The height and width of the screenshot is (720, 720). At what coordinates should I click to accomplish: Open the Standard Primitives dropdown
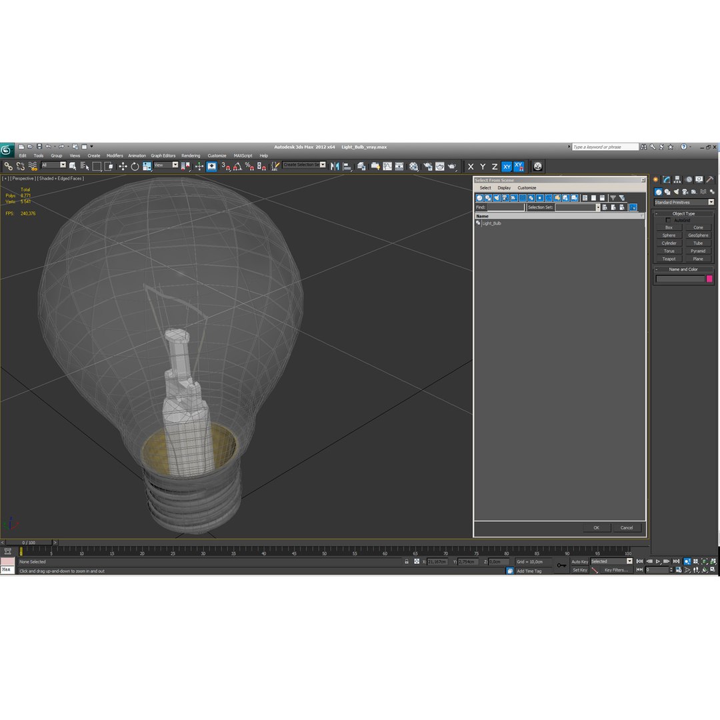click(684, 202)
